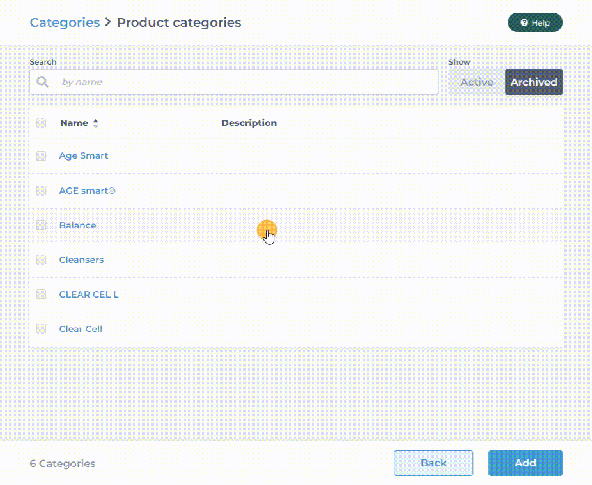This screenshot has height=485, width=592.
Task: Click the Name column header
Action: (x=74, y=123)
